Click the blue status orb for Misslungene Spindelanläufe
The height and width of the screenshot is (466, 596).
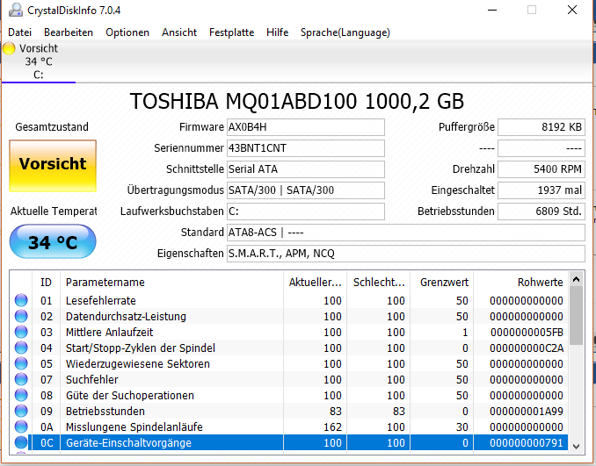21,427
